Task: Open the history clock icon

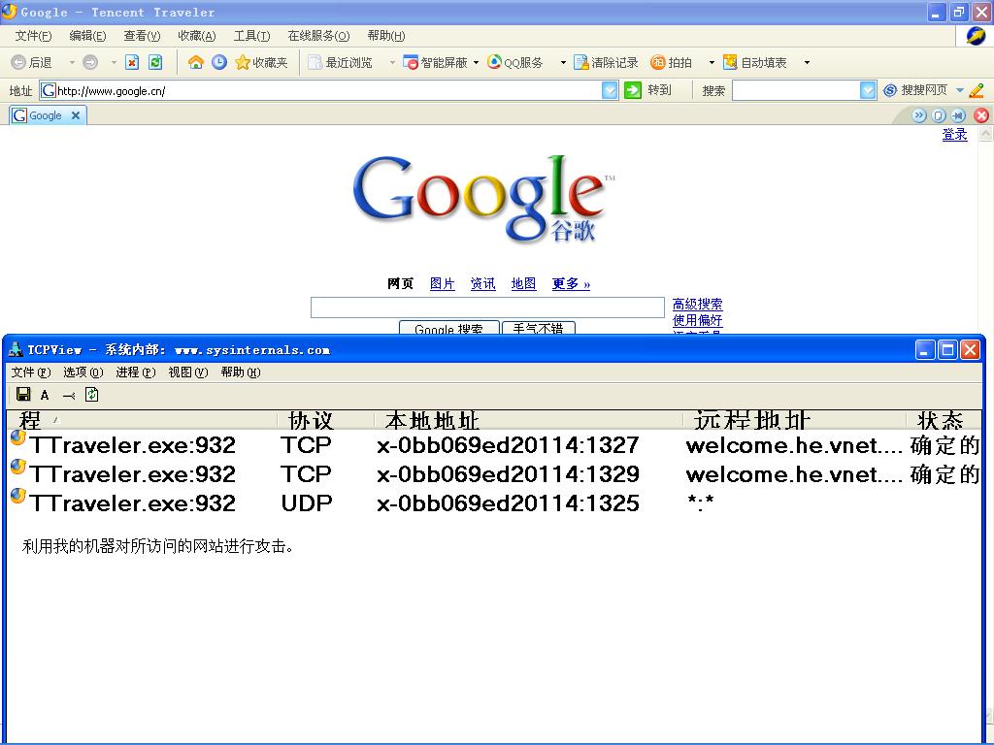Action: point(219,62)
